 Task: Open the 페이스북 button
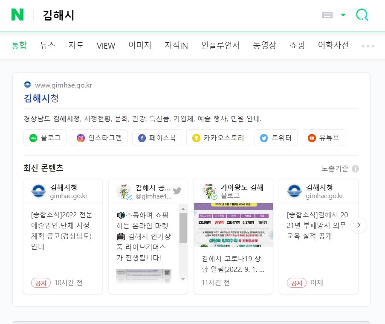click(157, 137)
